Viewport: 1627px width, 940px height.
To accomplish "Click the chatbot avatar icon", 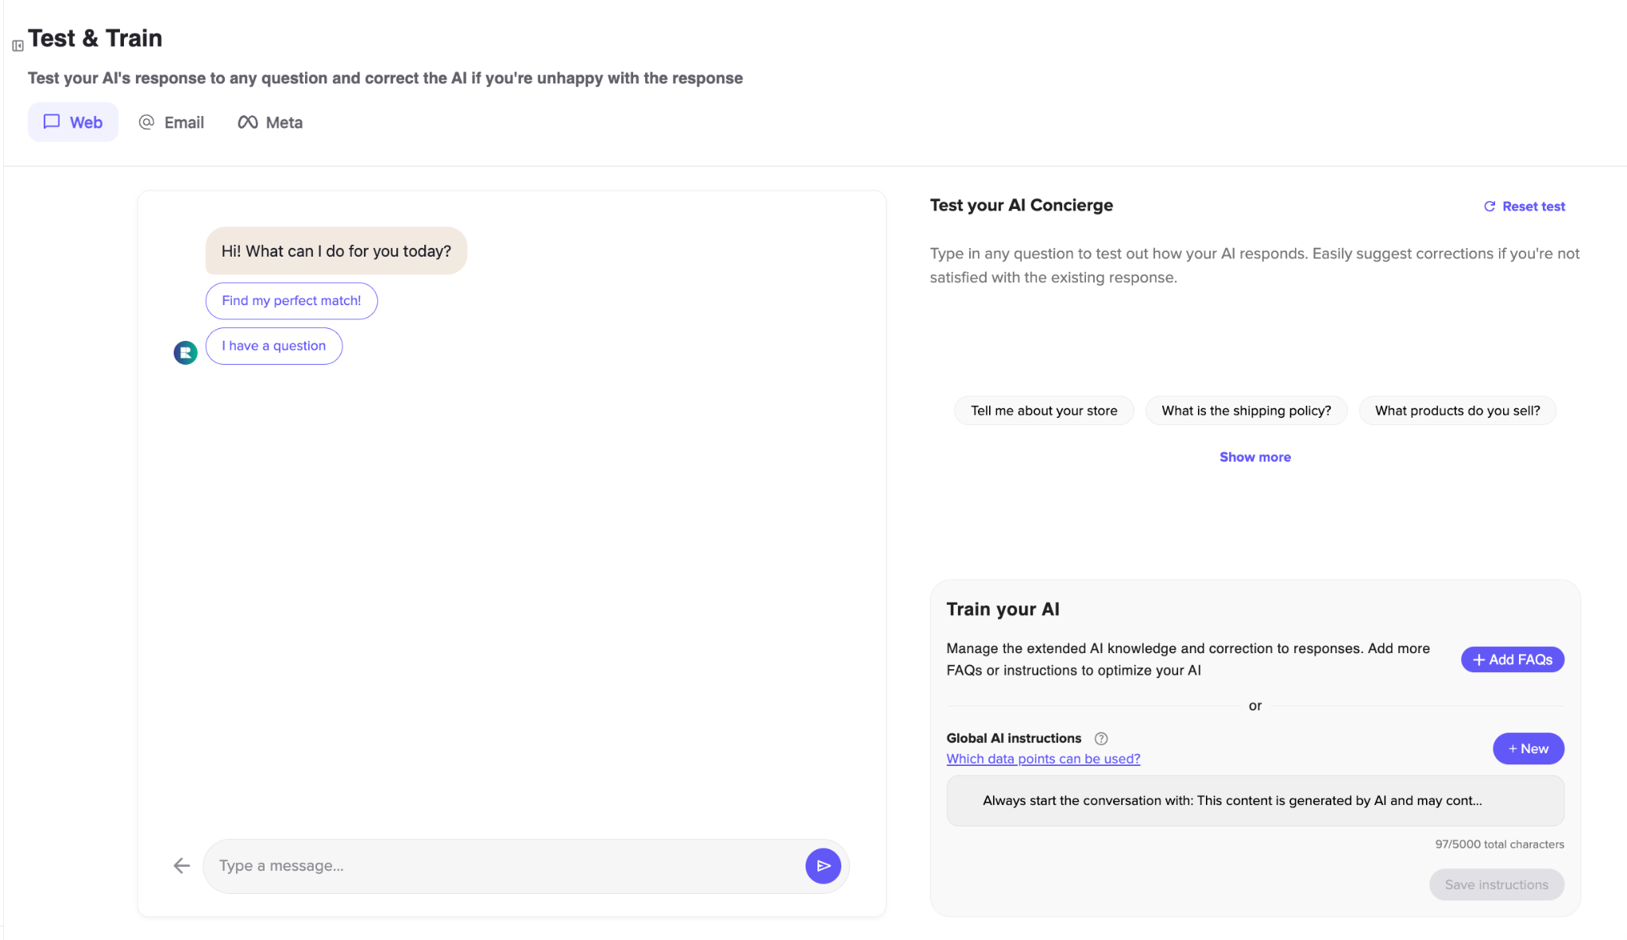I will click(185, 352).
